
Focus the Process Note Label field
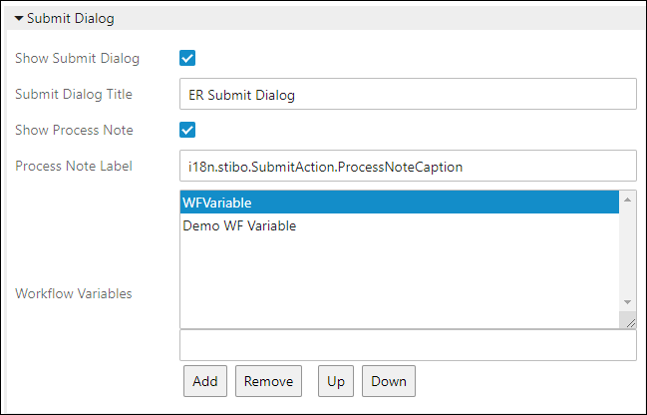408,167
